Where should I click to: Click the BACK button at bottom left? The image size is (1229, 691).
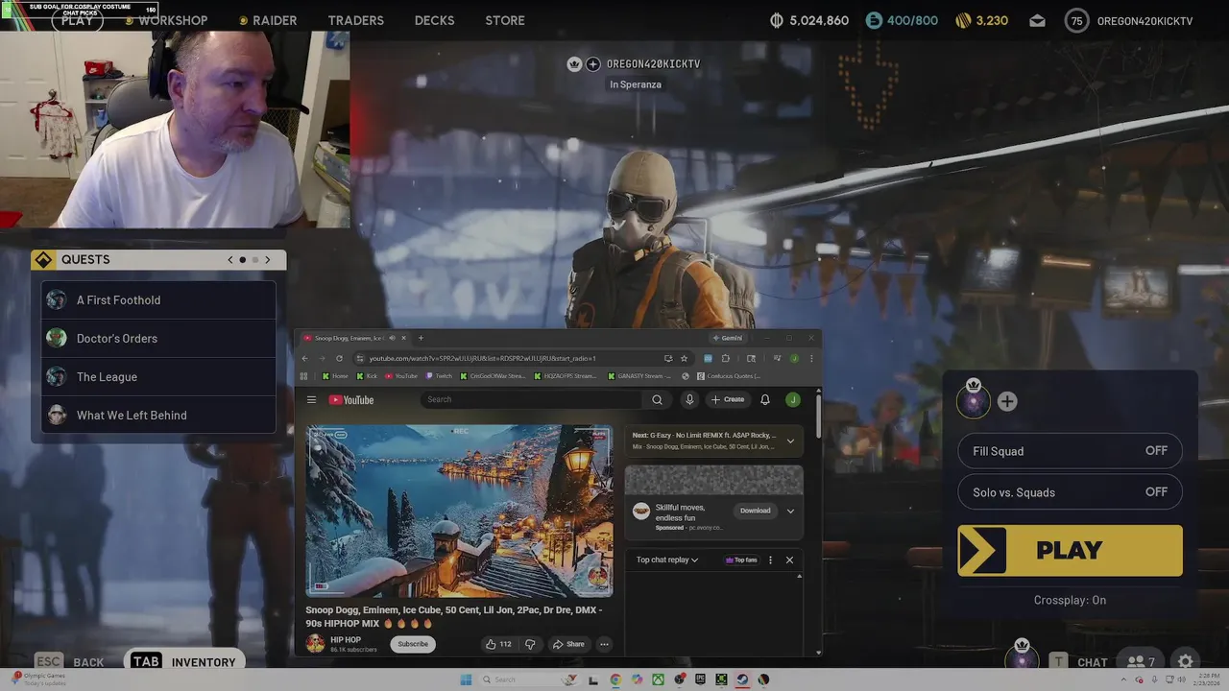click(x=69, y=661)
